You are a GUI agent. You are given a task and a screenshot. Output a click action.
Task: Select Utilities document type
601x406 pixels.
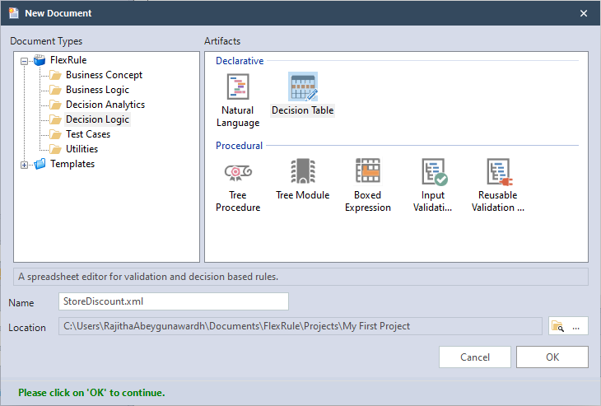click(x=82, y=149)
